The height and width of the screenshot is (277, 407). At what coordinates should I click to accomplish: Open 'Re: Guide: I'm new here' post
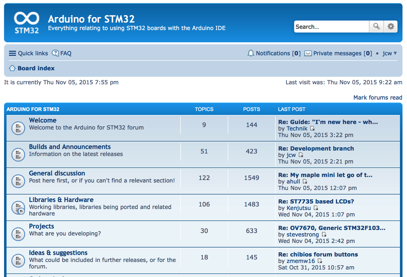(328, 122)
